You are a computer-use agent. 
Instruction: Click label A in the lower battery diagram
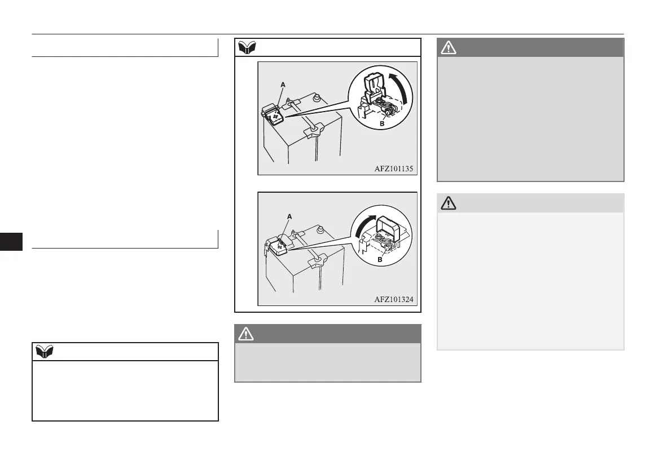tap(289, 216)
